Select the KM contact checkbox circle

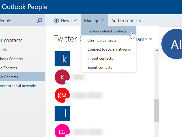pos(67,100)
